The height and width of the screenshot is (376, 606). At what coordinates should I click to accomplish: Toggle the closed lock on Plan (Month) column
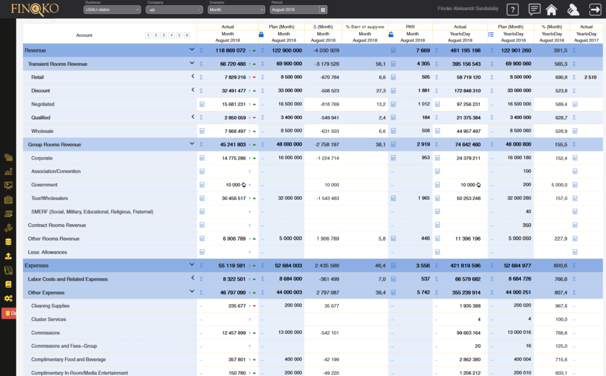[x=262, y=35]
